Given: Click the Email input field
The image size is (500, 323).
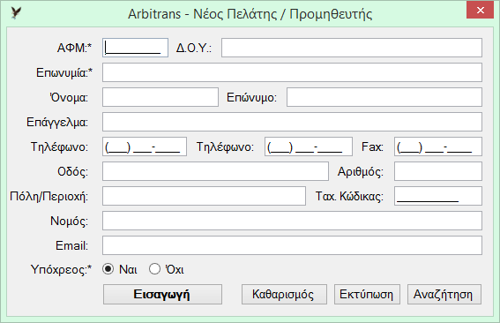Looking at the screenshot, I should click(292, 245).
